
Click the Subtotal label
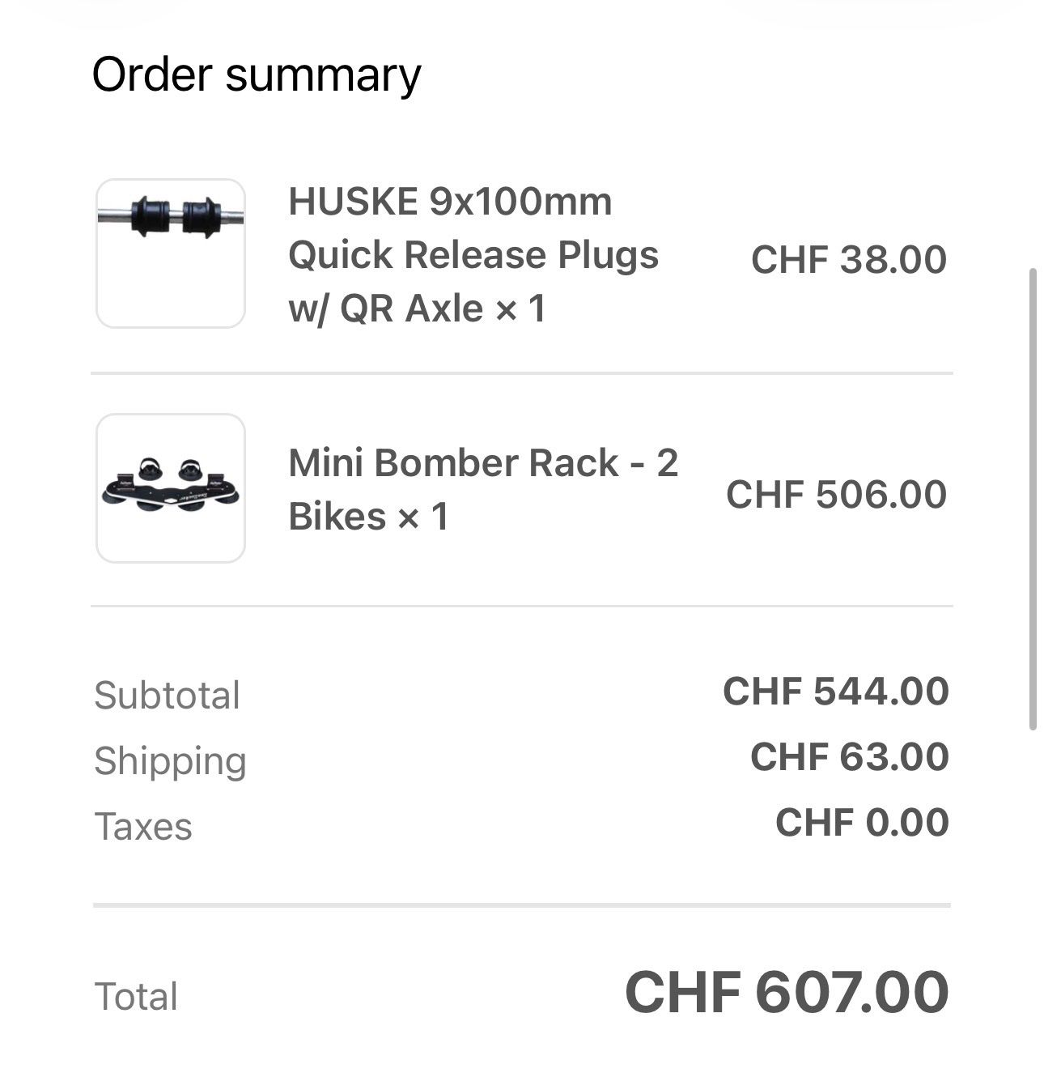point(168,695)
